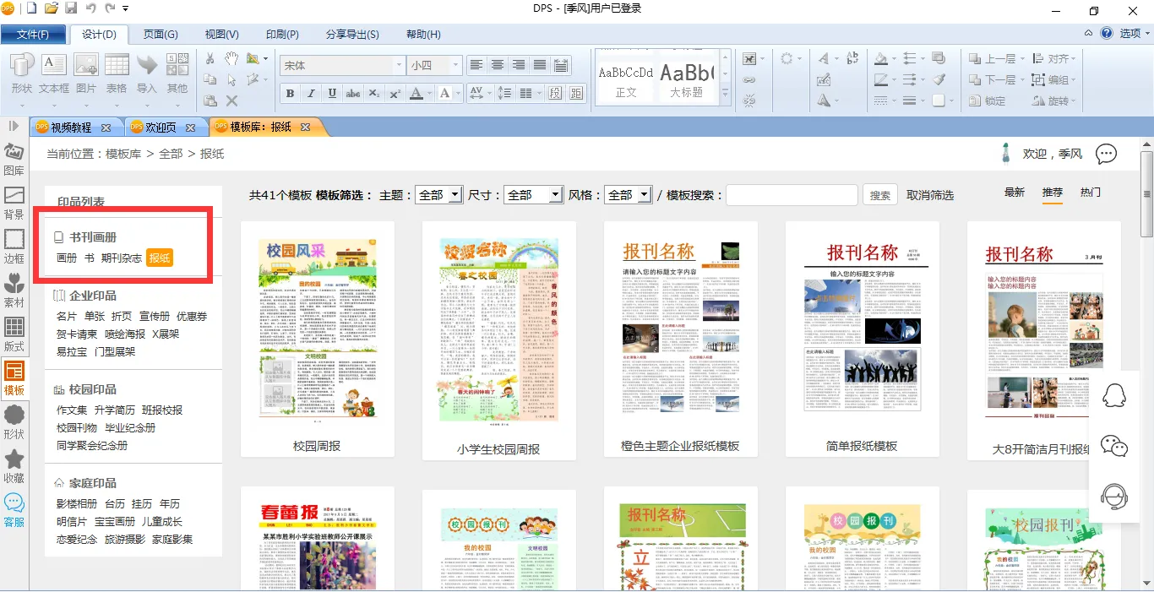
Task: Open the 收藏 favorites star icon
Action: [14, 465]
